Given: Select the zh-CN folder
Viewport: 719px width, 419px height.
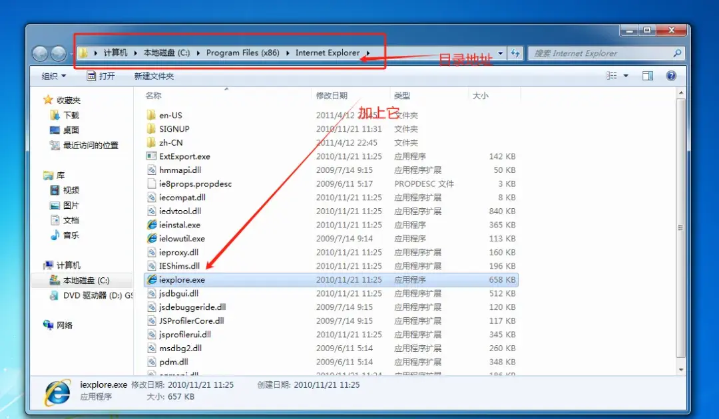Looking at the screenshot, I should pos(170,142).
